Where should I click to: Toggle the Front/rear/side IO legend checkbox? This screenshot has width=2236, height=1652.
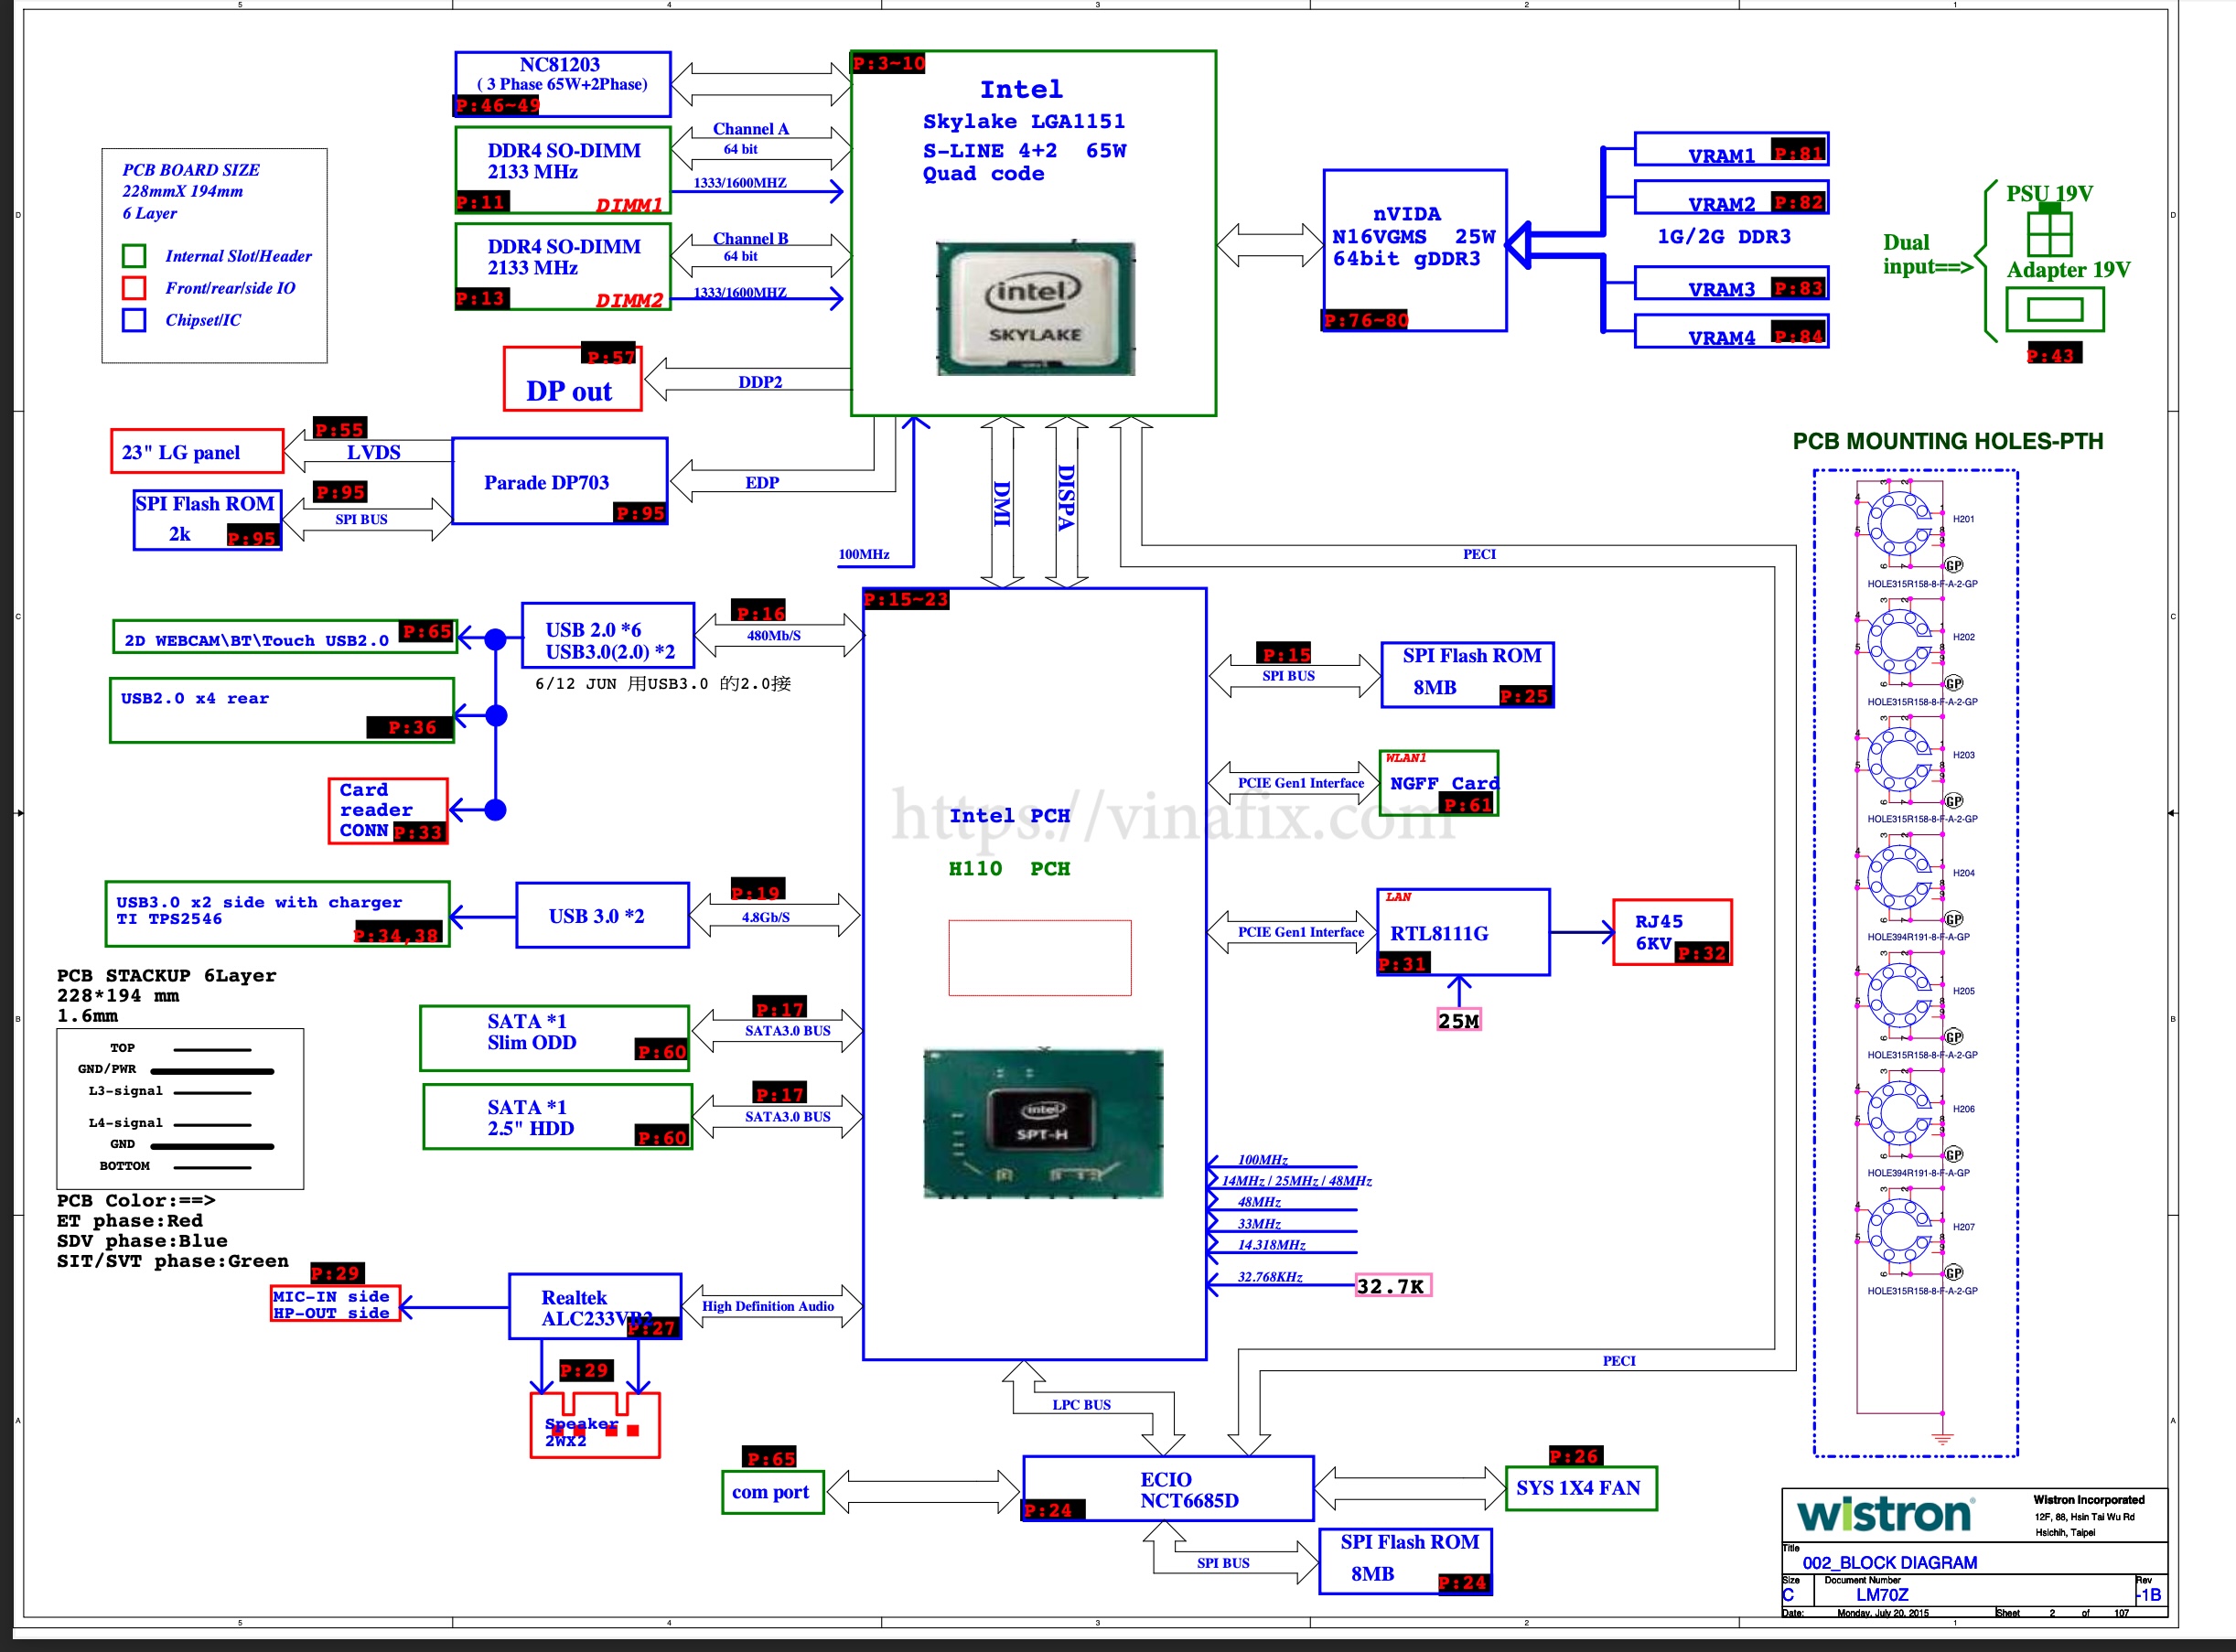(x=136, y=288)
